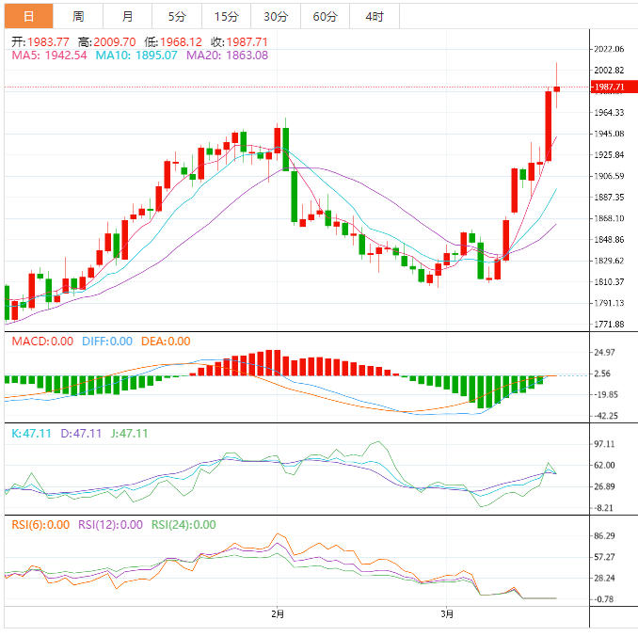
Task: Click the 3月 date marker on the time axis
Action: (x=448, y=614)
